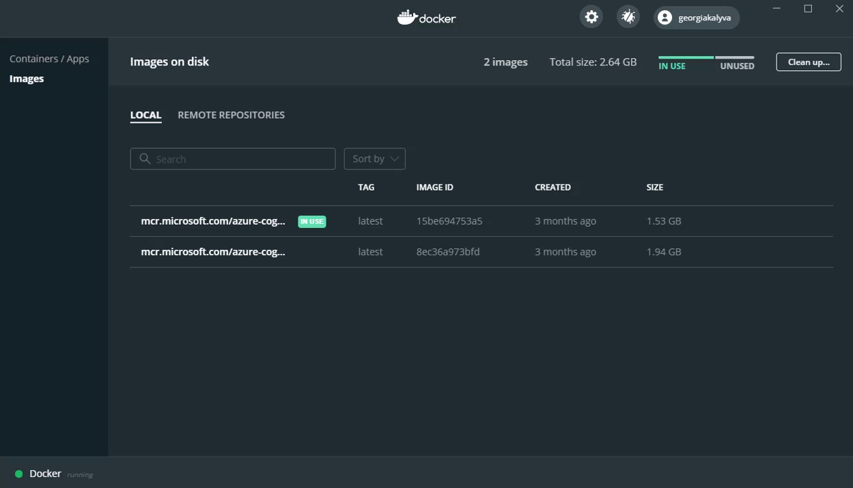
Task: Click the search magnifier icon
Action: [144, 158]
